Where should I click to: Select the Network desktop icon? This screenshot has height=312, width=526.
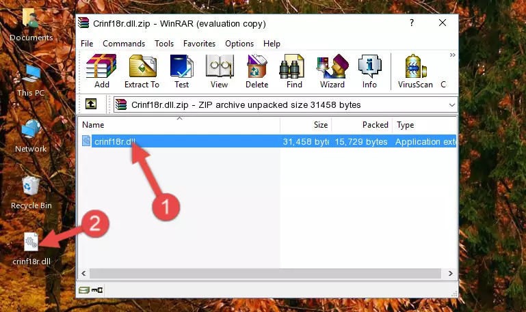tap(31, 137)
